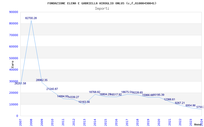Click the value 14339.27
Viewport: 204px width, 127px height.
[x=73, y=97]
